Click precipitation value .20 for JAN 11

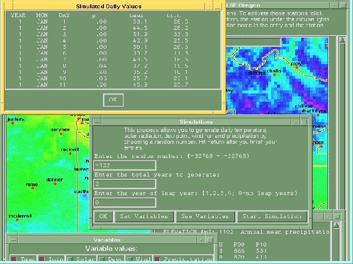(x=101, y=85)
